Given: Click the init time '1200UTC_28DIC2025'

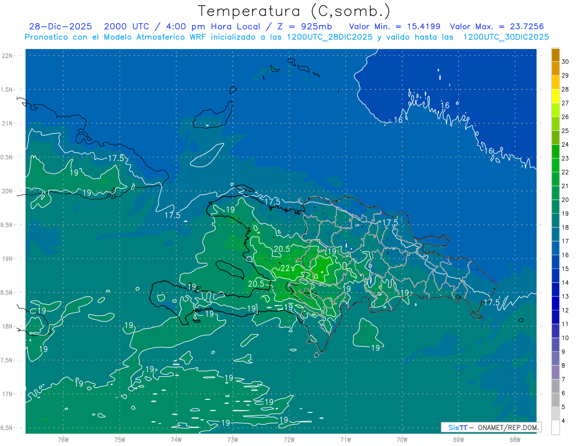Looking at the screenshot, I should point(328,37).
